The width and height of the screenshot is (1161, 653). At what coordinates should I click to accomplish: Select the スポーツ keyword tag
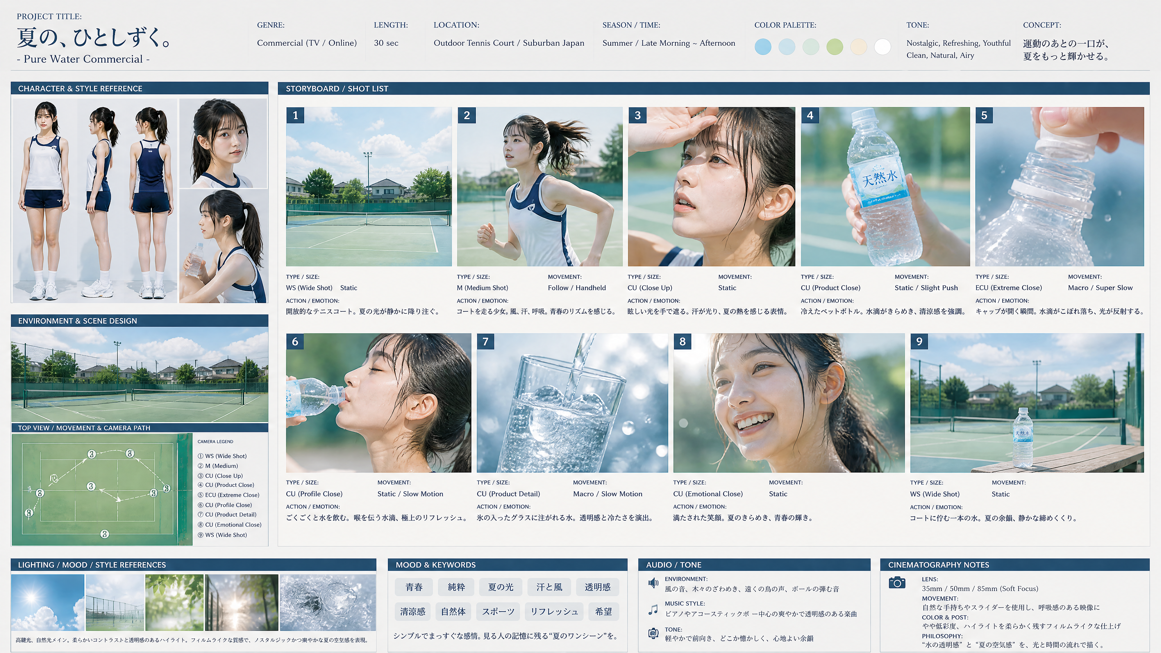pos(498,612)
